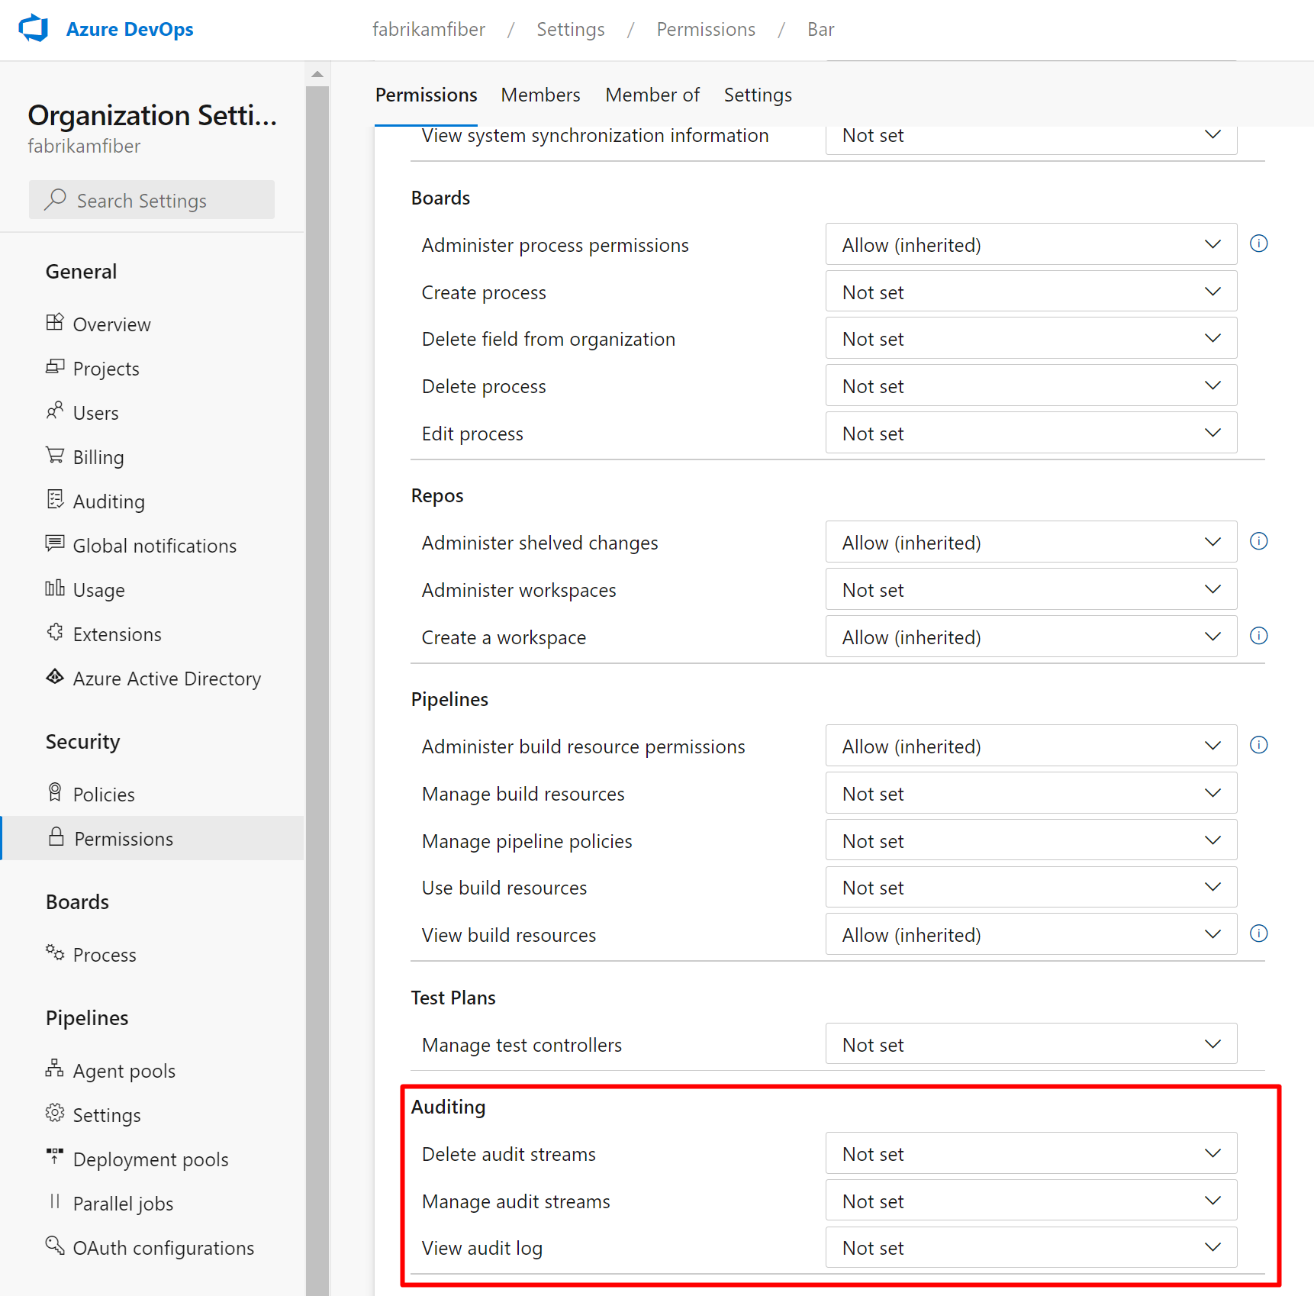Open info tooltip for Administer process permissions

coord(1259,243)
